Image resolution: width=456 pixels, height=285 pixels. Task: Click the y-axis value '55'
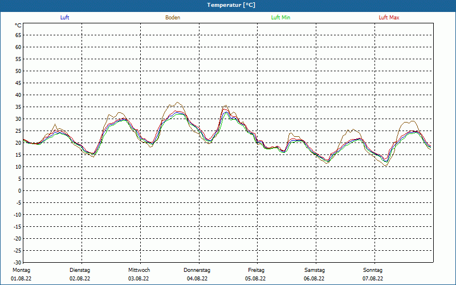18,59
